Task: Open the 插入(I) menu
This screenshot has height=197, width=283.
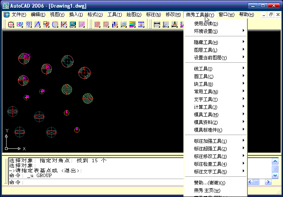Action: [76, 15]
